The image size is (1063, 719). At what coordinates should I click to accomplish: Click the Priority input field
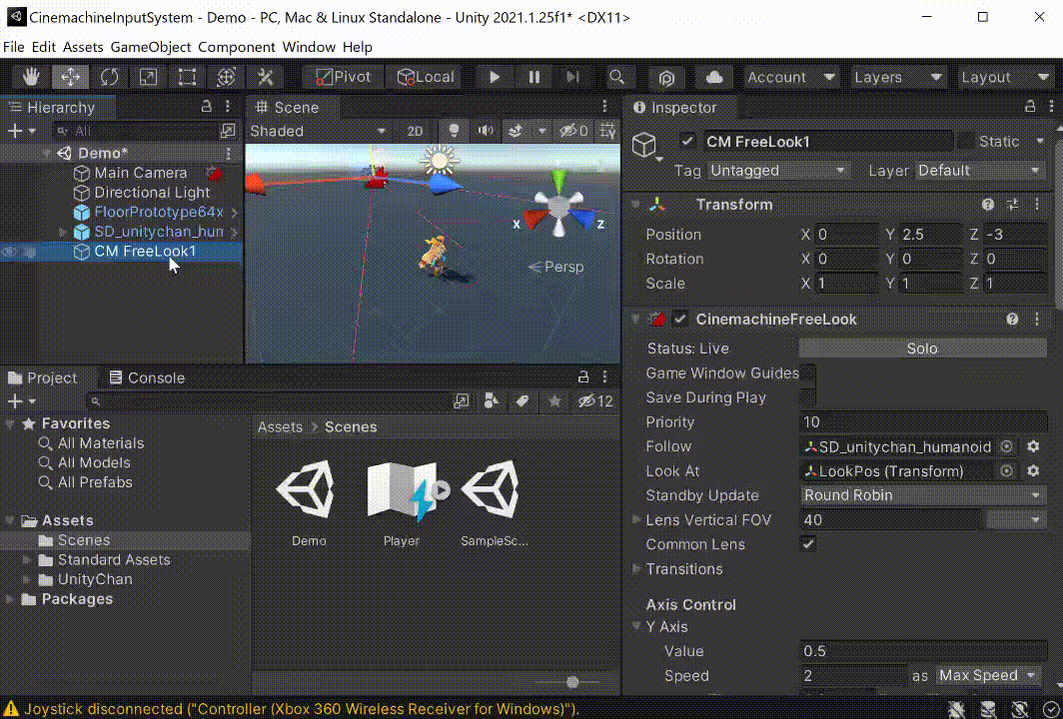[923, 422]
